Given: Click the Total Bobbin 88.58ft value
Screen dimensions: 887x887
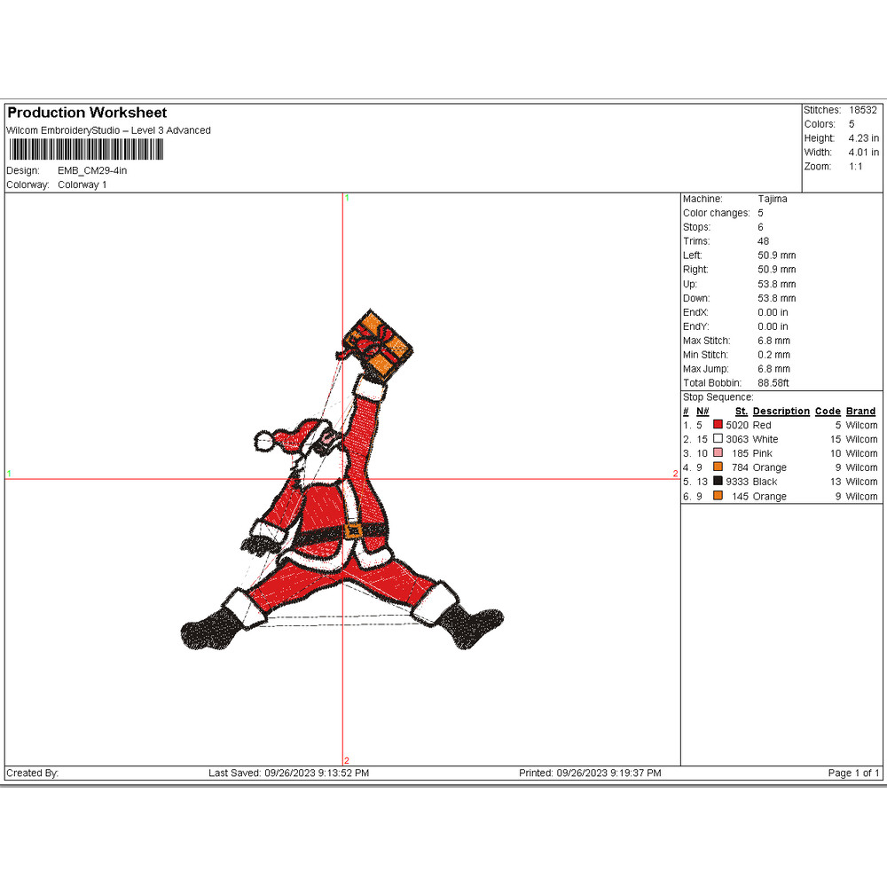Looking at the screenshot, I should pyautogui.click(x=775, y=382).
